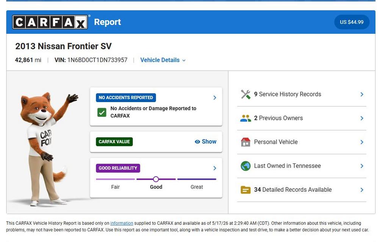Viewport: 388px width, 242px height.
Task: Open the Good Reliability chevron
Action: click(214, 168)
